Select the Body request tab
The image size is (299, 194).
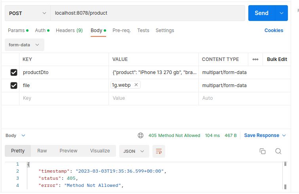click(98, 30)
